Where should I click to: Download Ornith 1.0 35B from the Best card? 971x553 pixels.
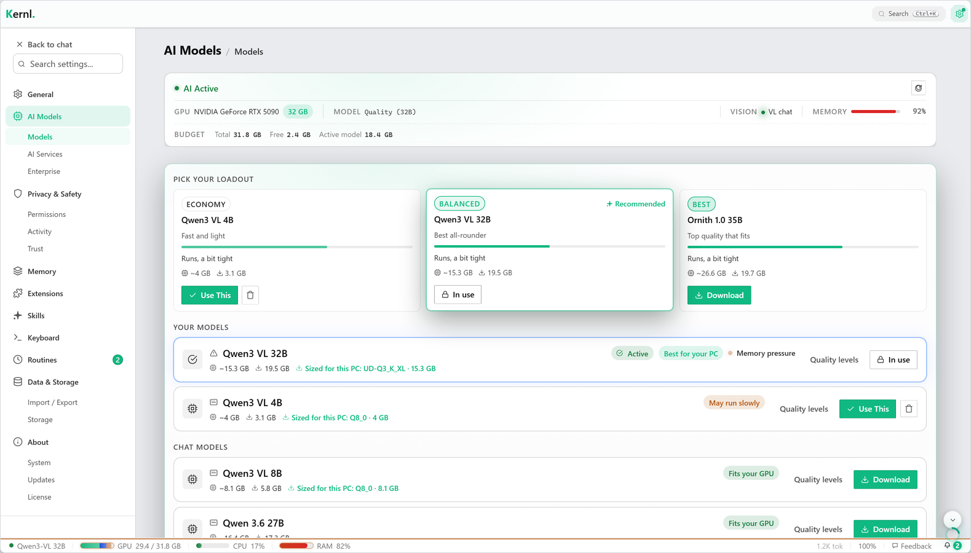pos(719,295)
